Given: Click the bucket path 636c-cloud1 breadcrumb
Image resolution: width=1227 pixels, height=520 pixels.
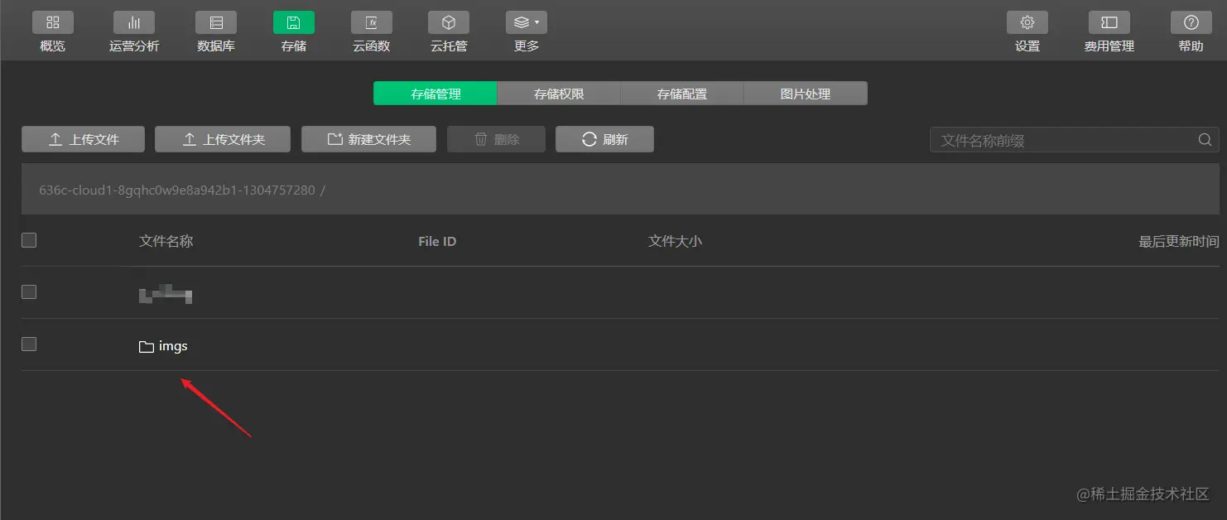Looking at the screenshot, I should click(177, 190).
